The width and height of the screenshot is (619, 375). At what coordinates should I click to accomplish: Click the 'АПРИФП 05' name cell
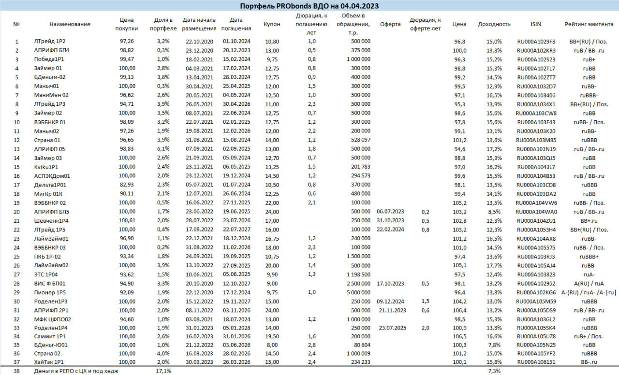coord(49,149)
